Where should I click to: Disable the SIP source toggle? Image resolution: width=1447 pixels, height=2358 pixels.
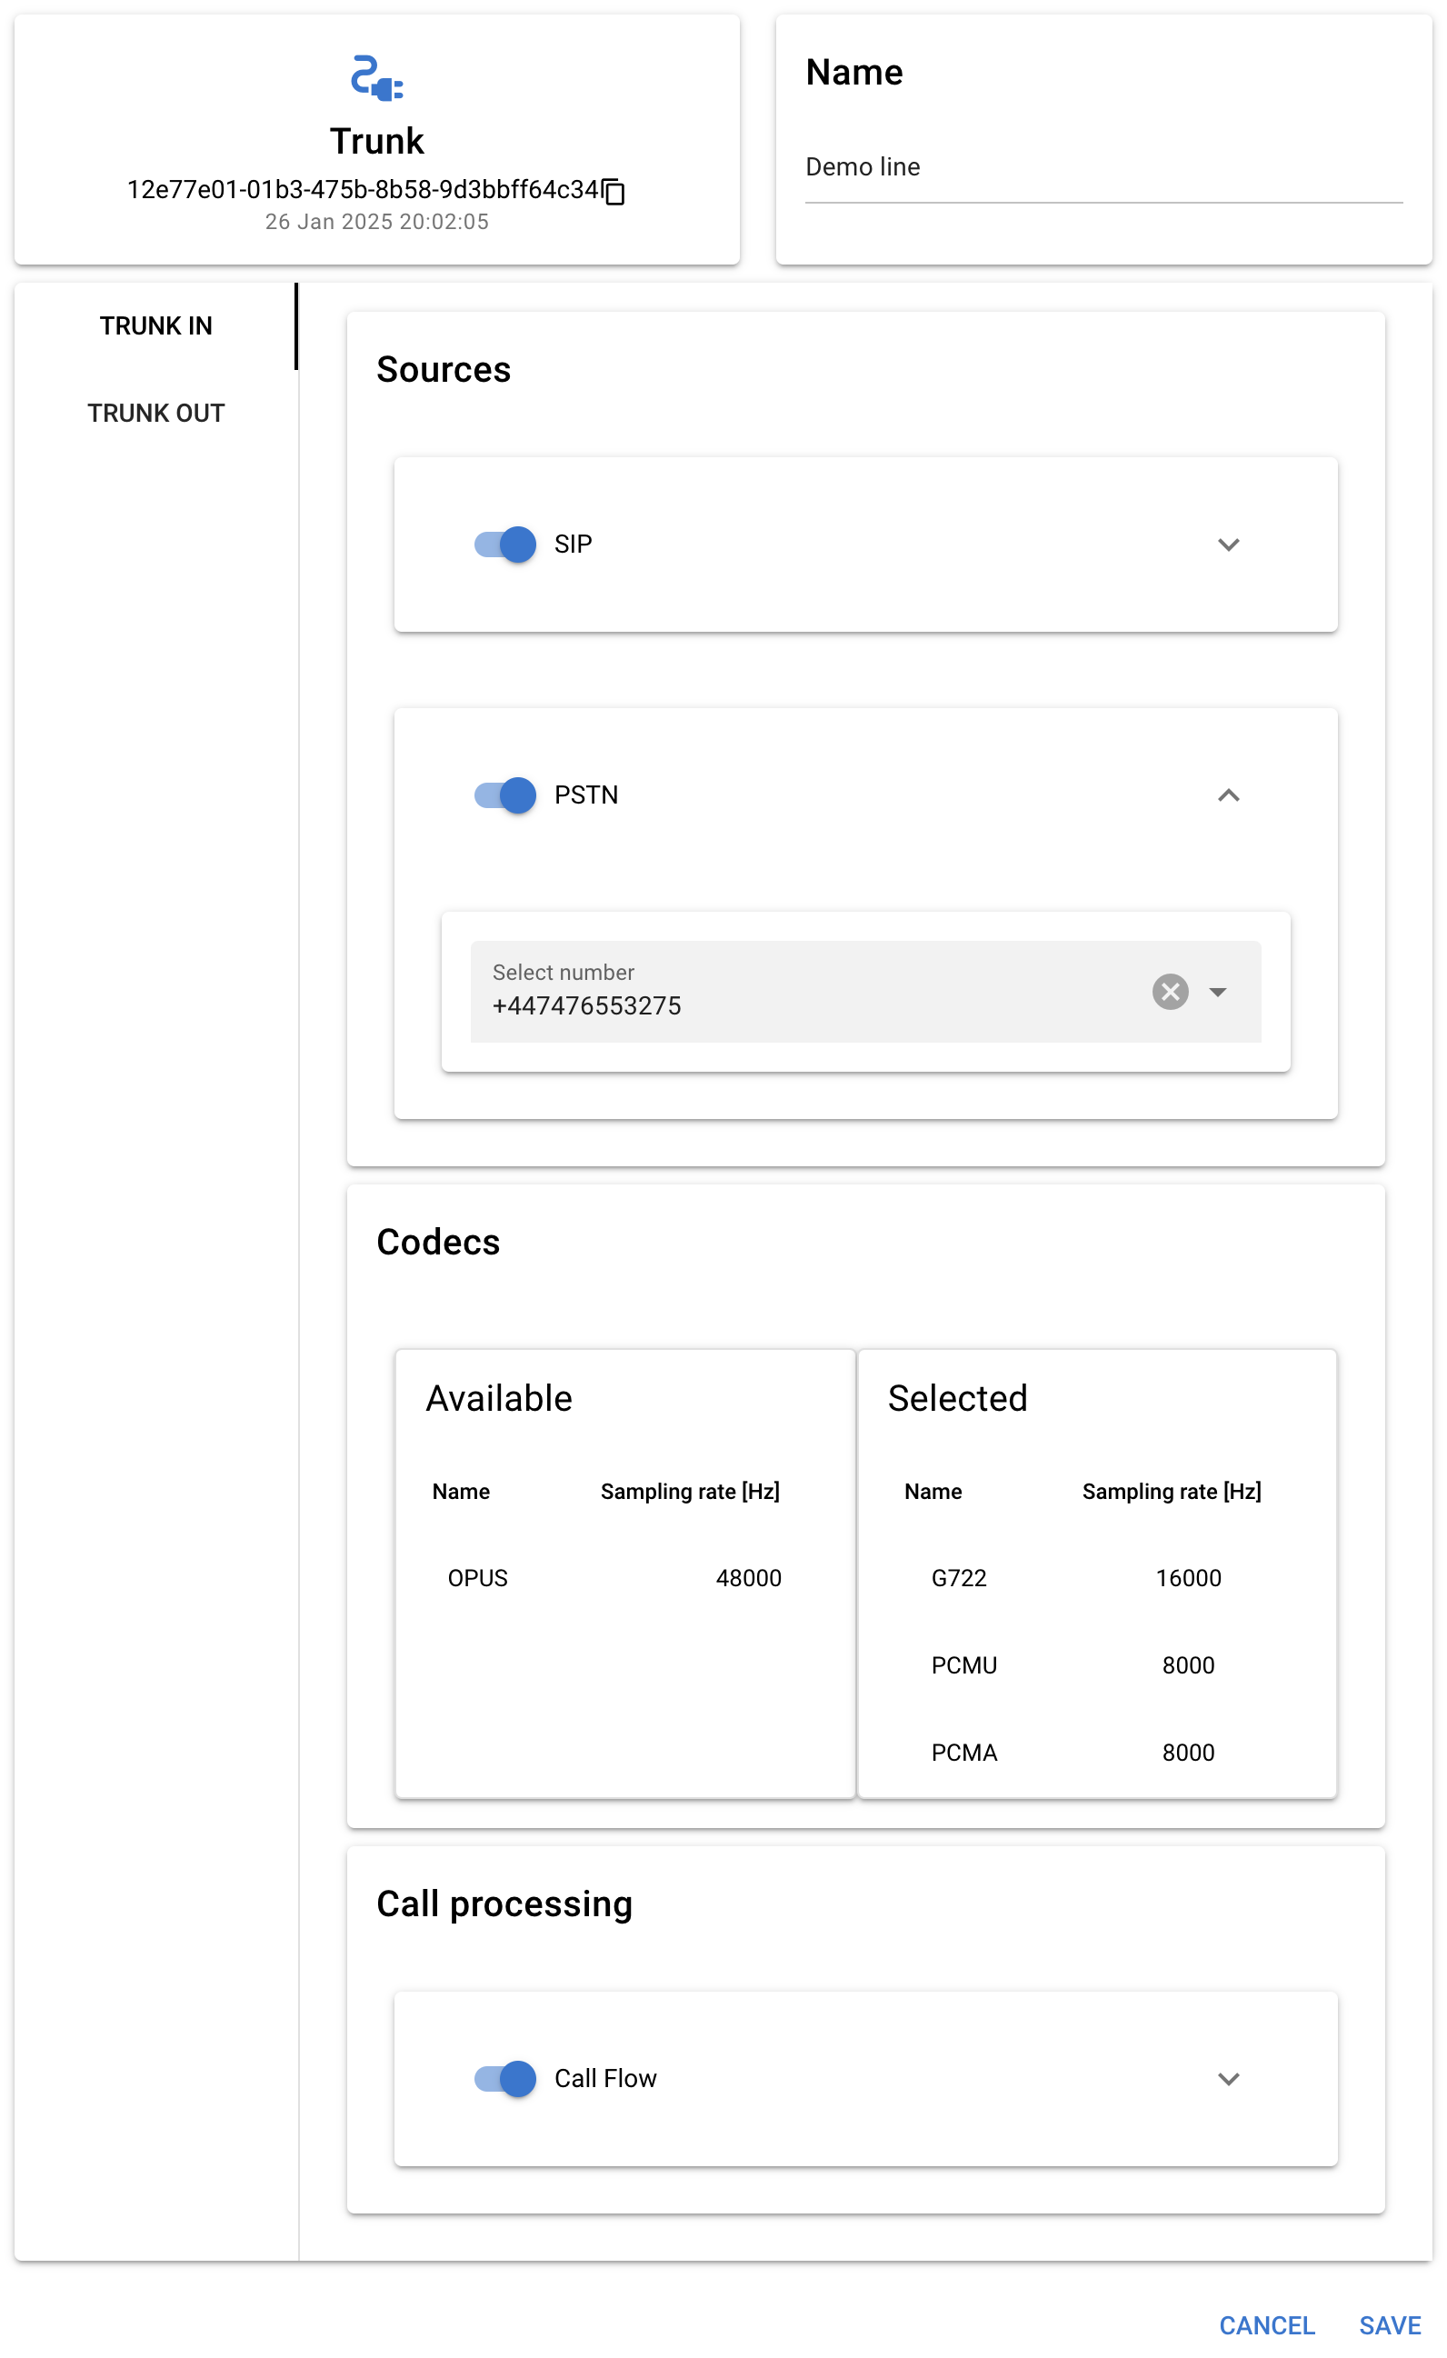point(505,545)
